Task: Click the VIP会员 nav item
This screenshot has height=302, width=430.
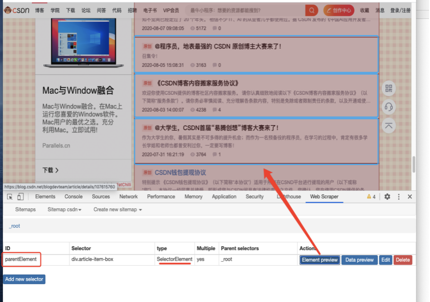Action: pyautogui.click(x=171, y=10)
